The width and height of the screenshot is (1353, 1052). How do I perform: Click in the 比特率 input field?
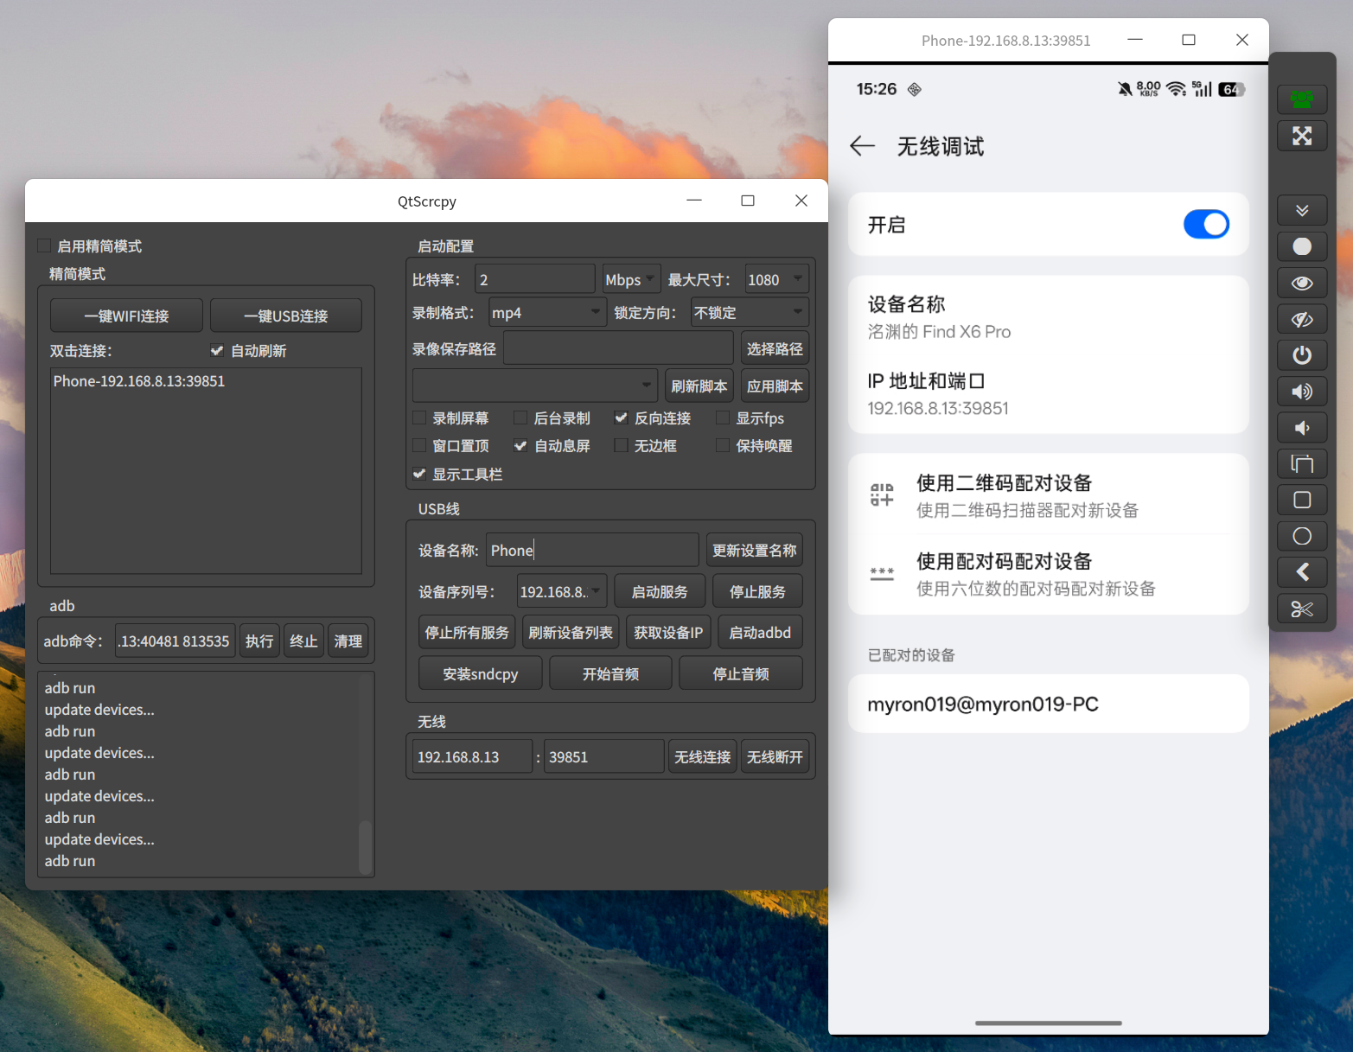[x=535, y=279]
